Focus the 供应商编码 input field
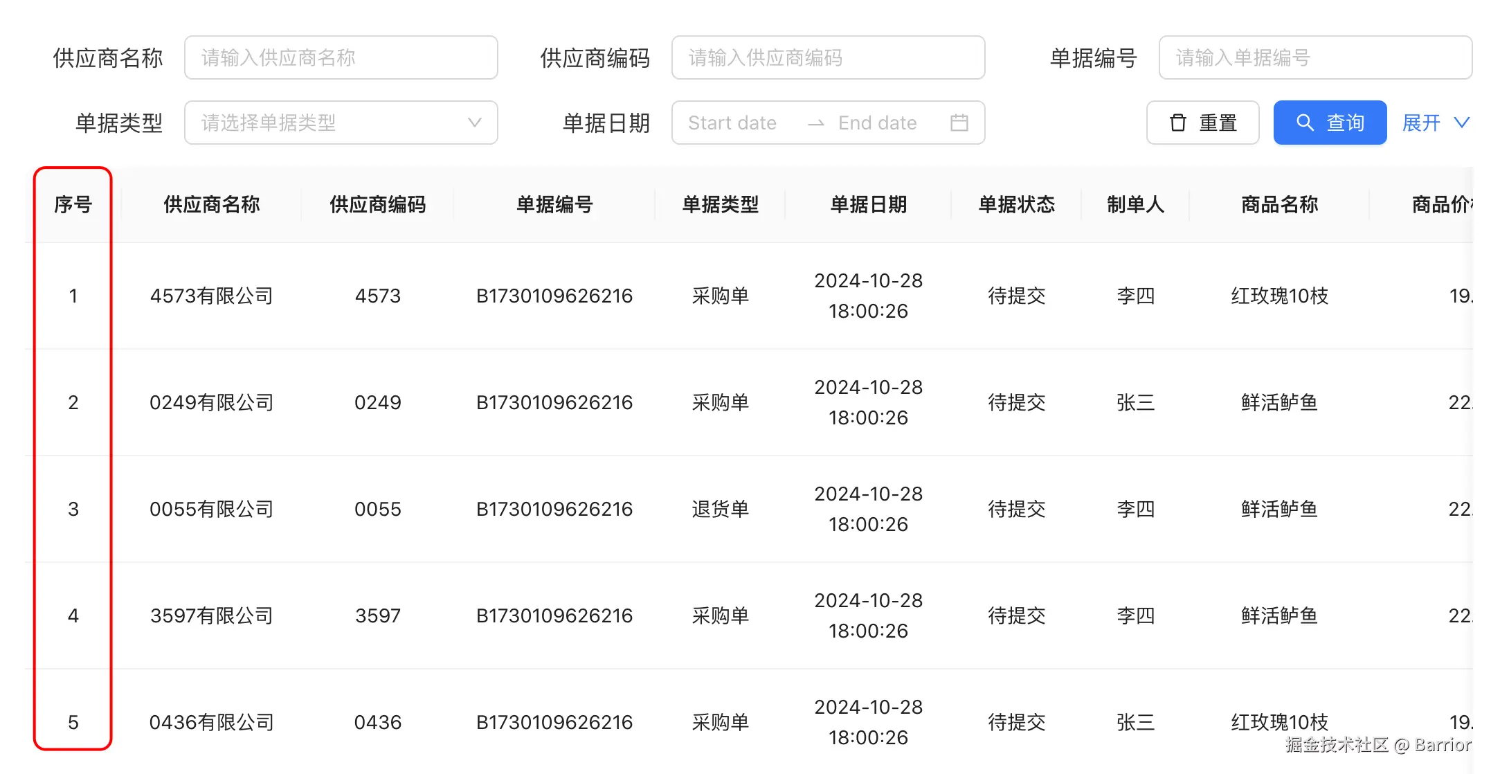1491x774 pixels. [x=828, y=57]
